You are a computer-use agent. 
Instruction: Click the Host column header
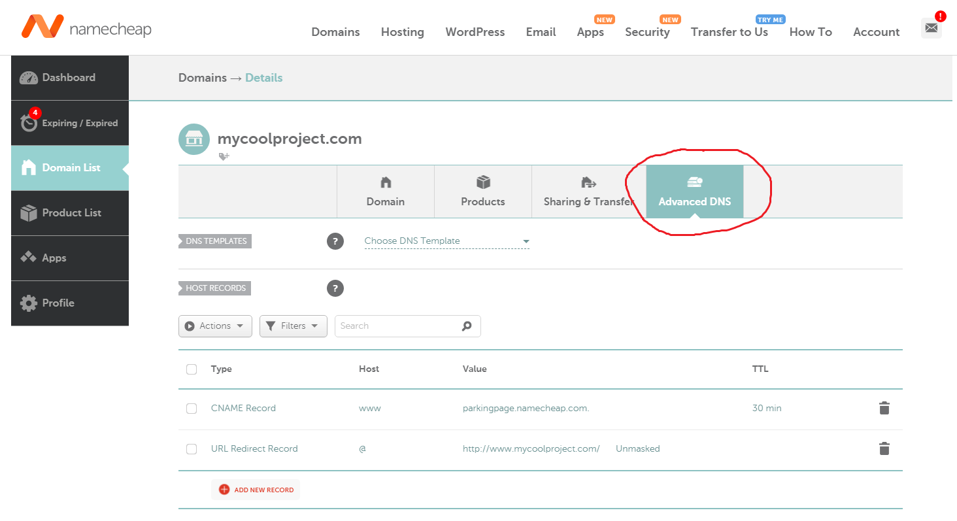pyautogui.click(x=369, y=369)
